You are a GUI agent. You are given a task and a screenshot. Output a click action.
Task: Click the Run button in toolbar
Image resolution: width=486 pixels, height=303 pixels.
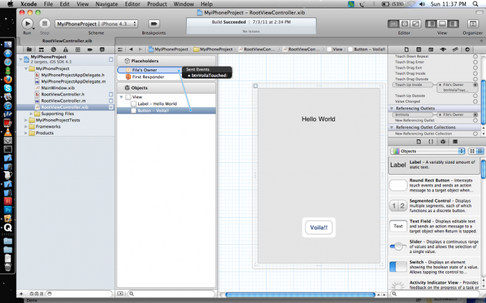(x=28, y=24)
